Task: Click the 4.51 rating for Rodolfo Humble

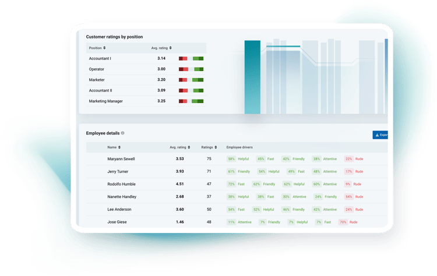Action: [x=180, y=184]
